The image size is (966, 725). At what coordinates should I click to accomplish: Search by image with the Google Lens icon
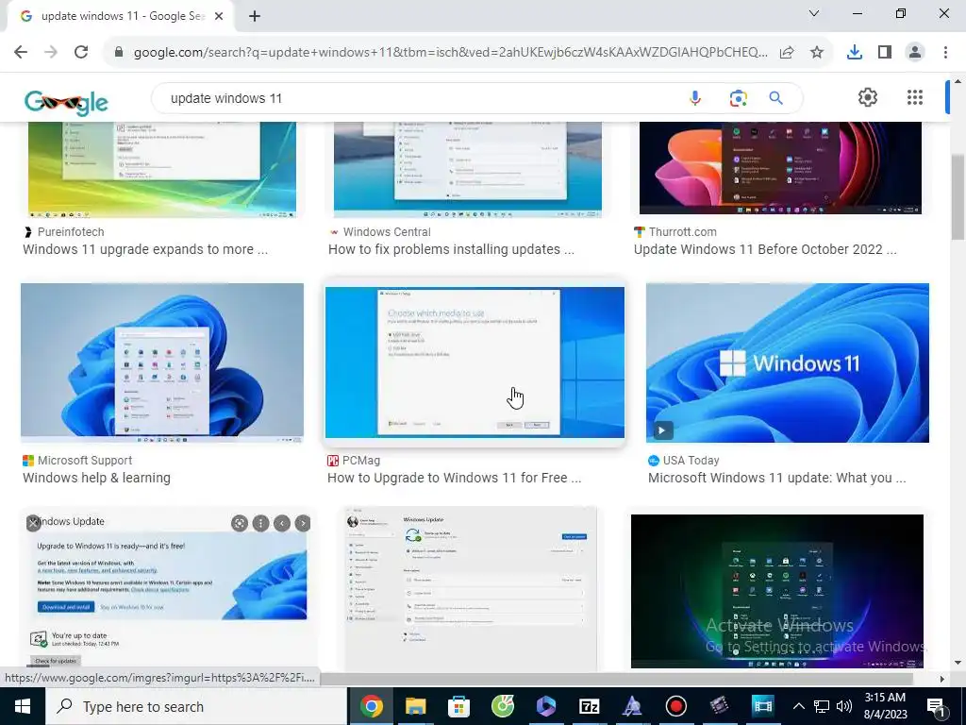(x=738, y=98)
